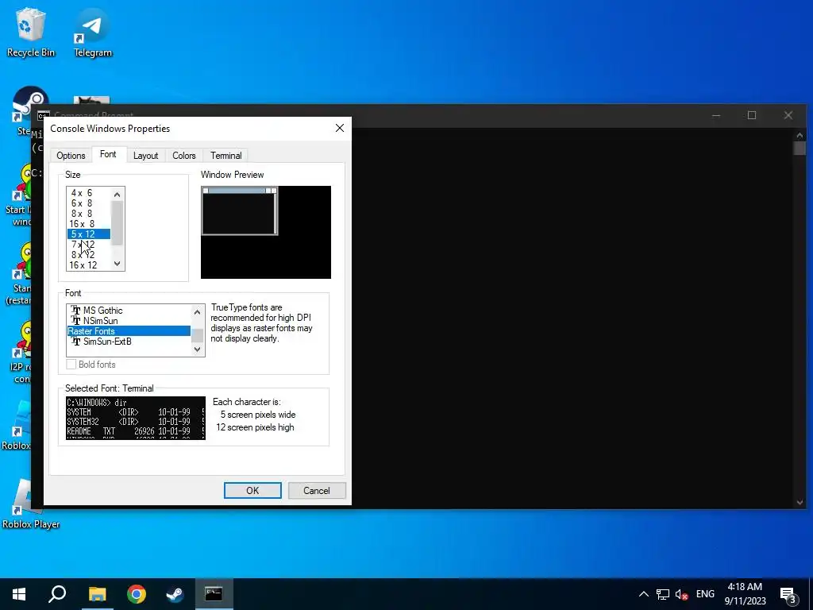Open the Telegram desktop shortcut
Viewport: 813px width, 610px height.
92,32
